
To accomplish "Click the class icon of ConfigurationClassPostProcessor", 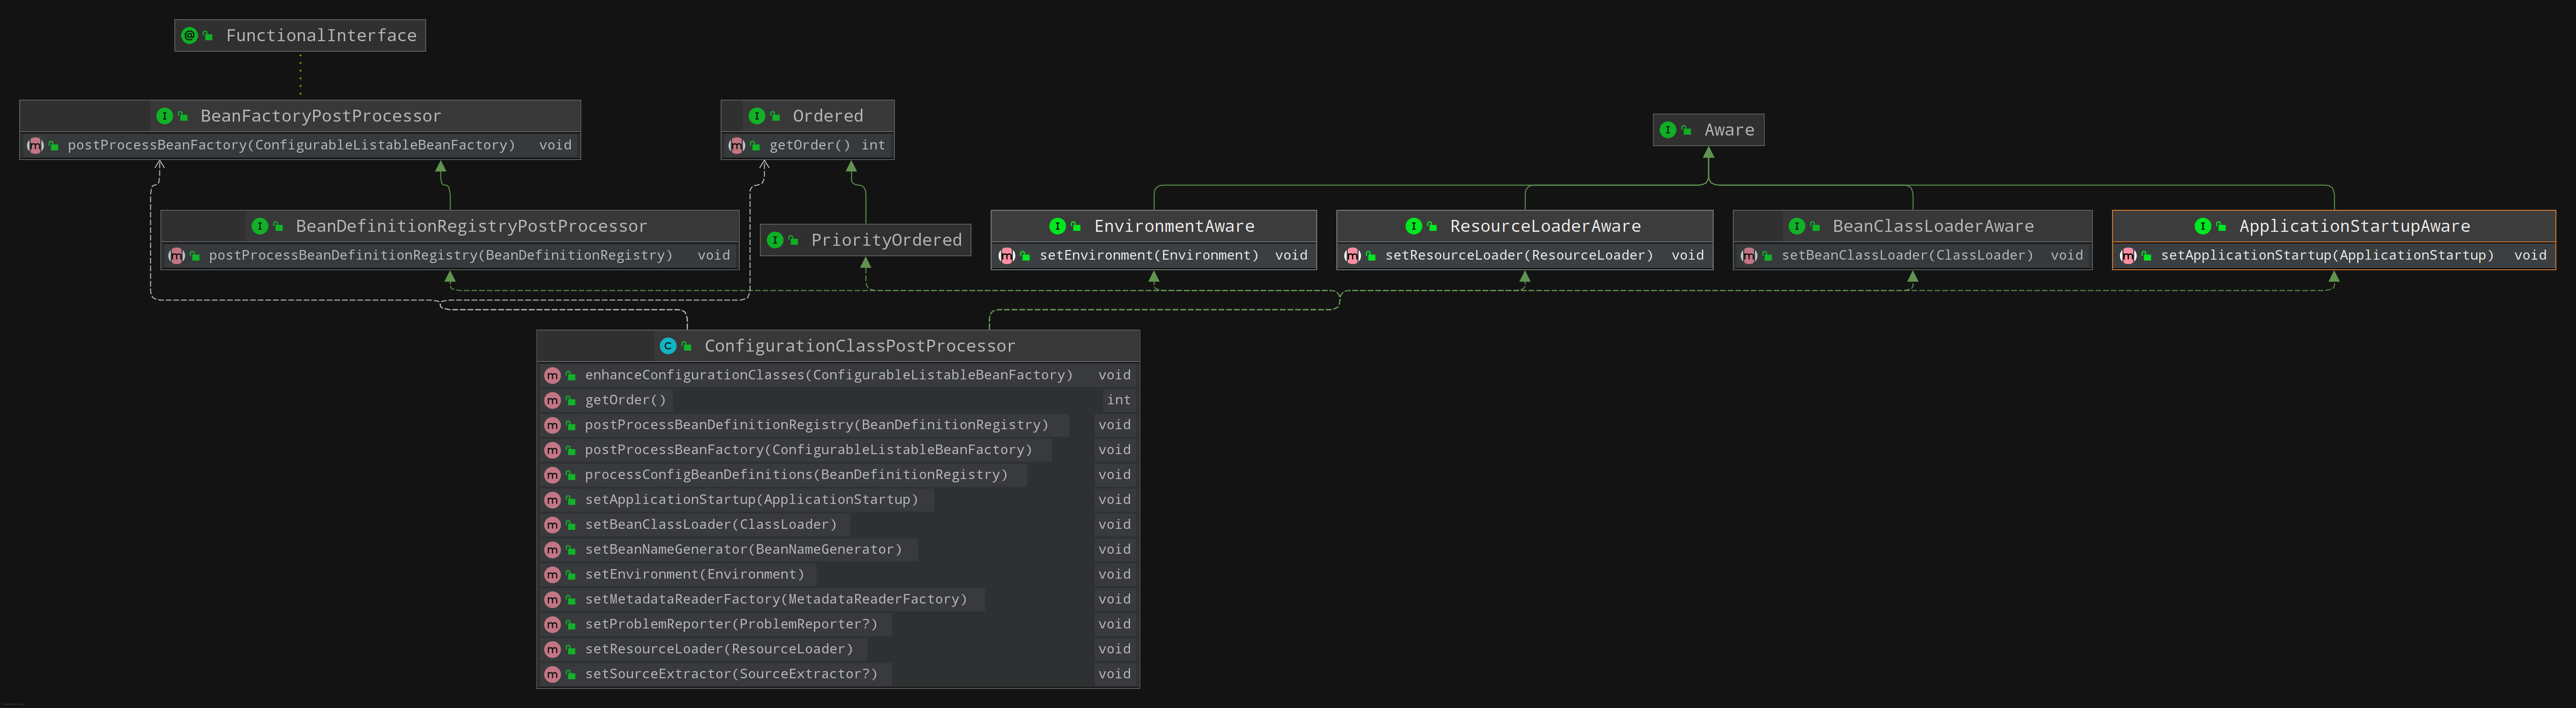I will (668, 346).
